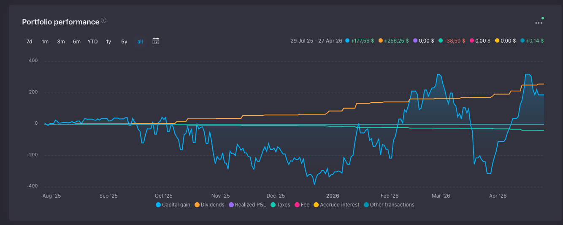The width and height of the screenshot is (563, 225).
Task: Click the Oct '25 x-axis label
Action: 164,196
